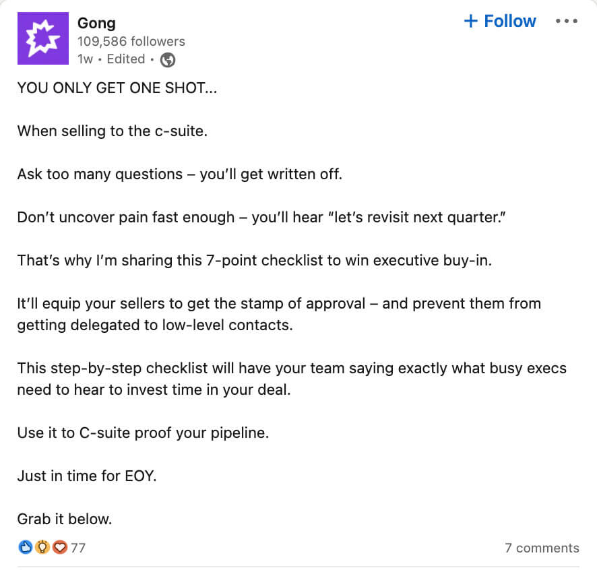Open the Gong company name link
597x570 pixels.
click(96, 24)
